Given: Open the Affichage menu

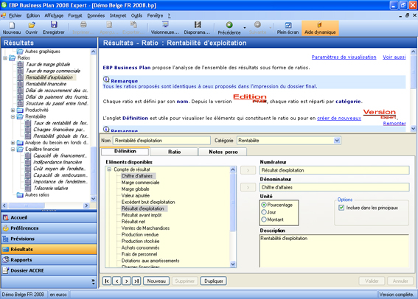Looking at the screenshot, I should tap(54, 15).
